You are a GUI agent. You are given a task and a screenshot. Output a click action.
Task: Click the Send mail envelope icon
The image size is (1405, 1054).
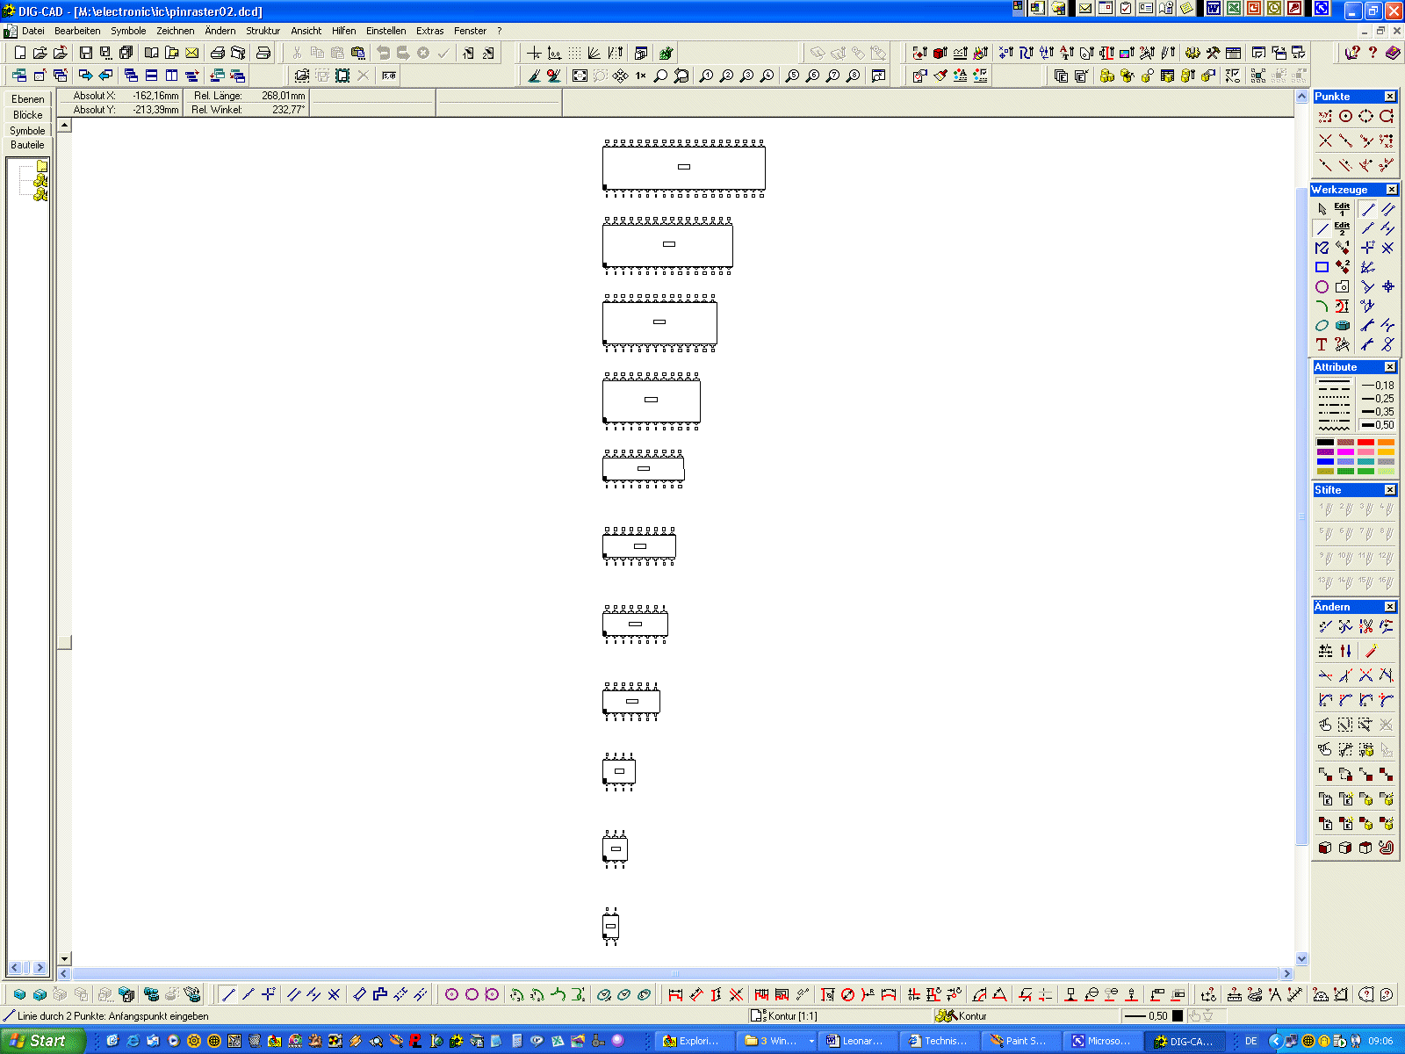tap(191, 53)
